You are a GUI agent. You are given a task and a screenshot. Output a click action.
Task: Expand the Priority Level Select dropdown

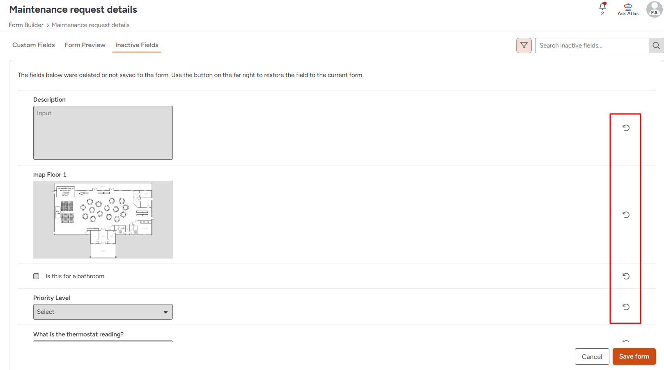pos(103,312)
